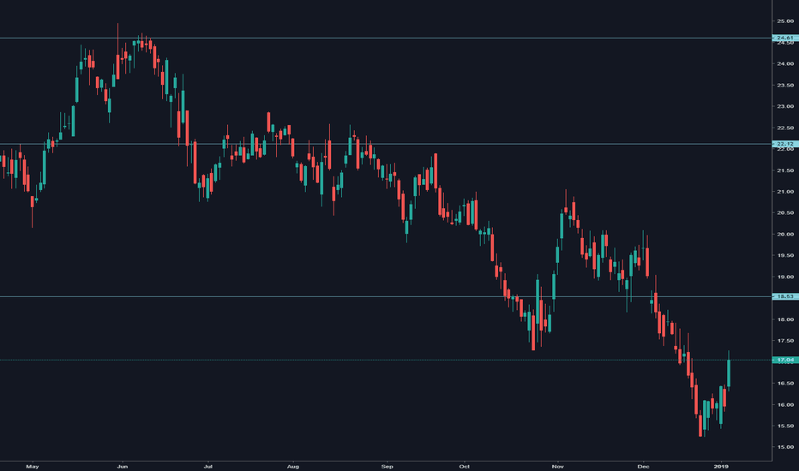799x471 pixels.
Task: Select the 18.53 horizontal line price label
Action: pyautogui.click(x=785, y=296)
